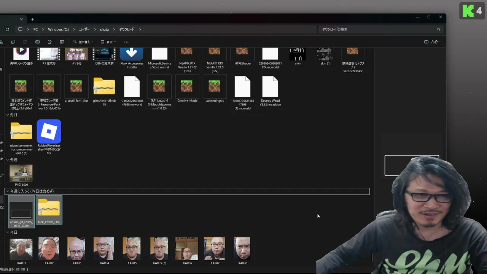
Task: Collapse the 先月 group
Action: tap(7, 115)
